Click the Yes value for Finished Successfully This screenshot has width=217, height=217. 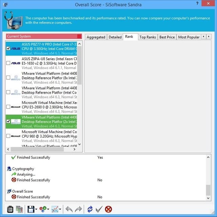click(100, 157)
